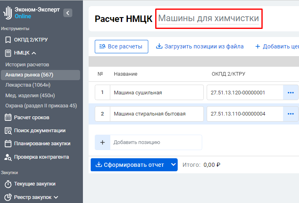Click the Проверка контрагента person icon

click(8, 157)
